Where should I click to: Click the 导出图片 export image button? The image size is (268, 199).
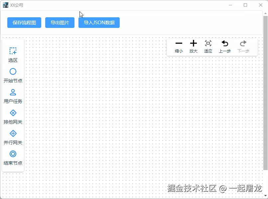click(60, 23)
